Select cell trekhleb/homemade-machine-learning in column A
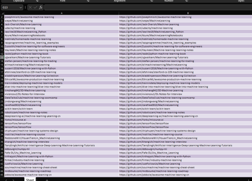This screenshot has width=252, height=181. (62, 39)
